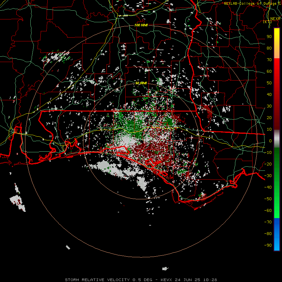This screenshot has height=282, width=282.
Task: Click the "0.5 DEG" elevation angle text
Action: tap(142, 280)
